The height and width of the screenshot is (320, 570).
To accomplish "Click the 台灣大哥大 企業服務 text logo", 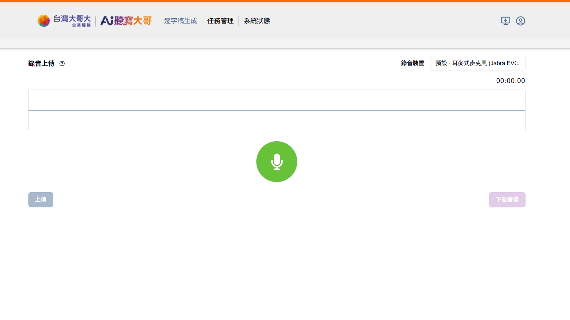I will (72, 20).
